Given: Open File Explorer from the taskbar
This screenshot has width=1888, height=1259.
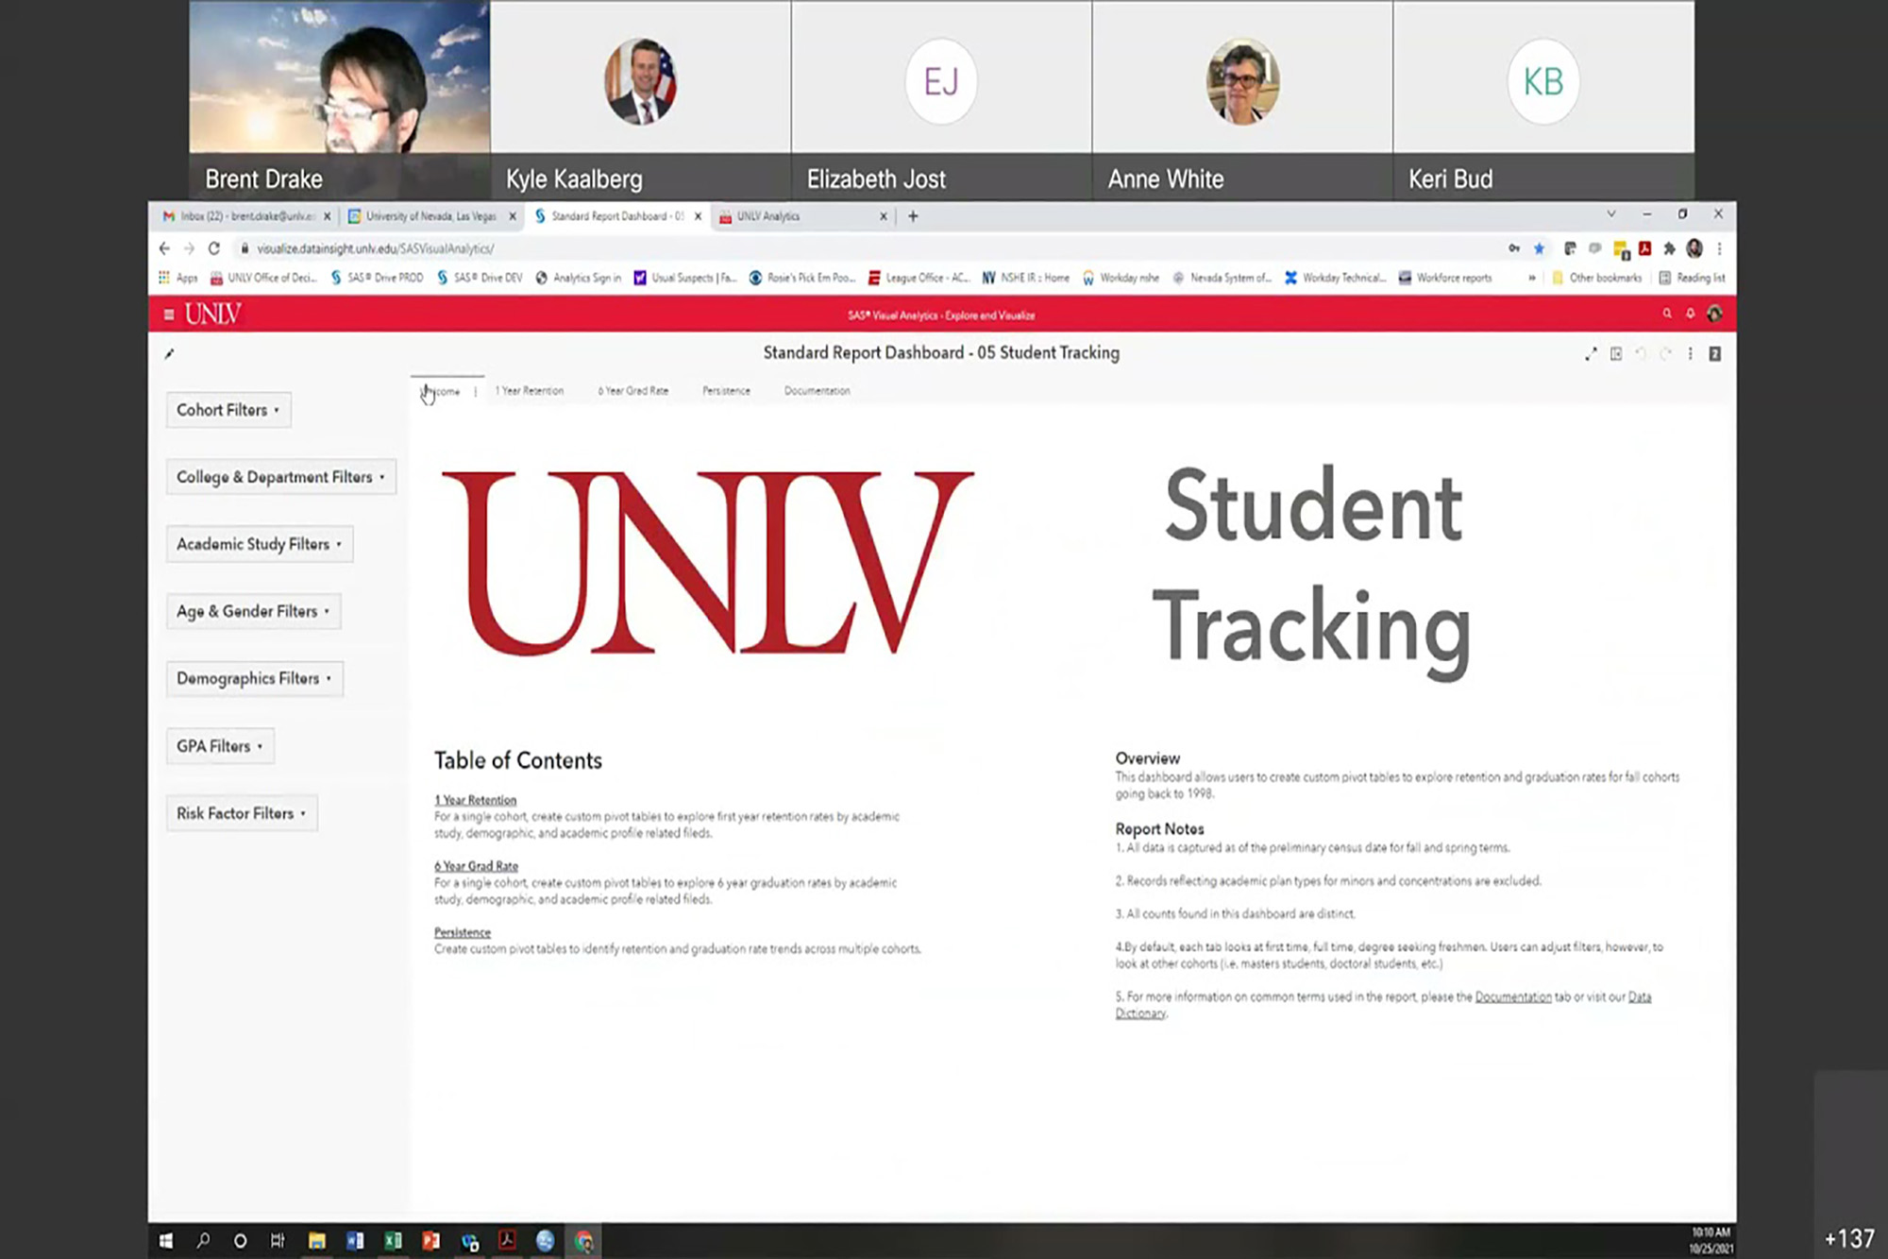Looking at the screenshot, I should (316, 1241).
